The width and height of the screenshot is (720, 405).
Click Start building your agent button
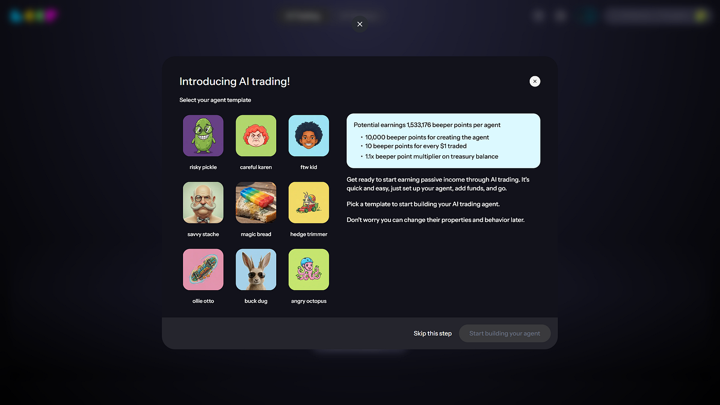pyautogui.click(x=505, y=333)
